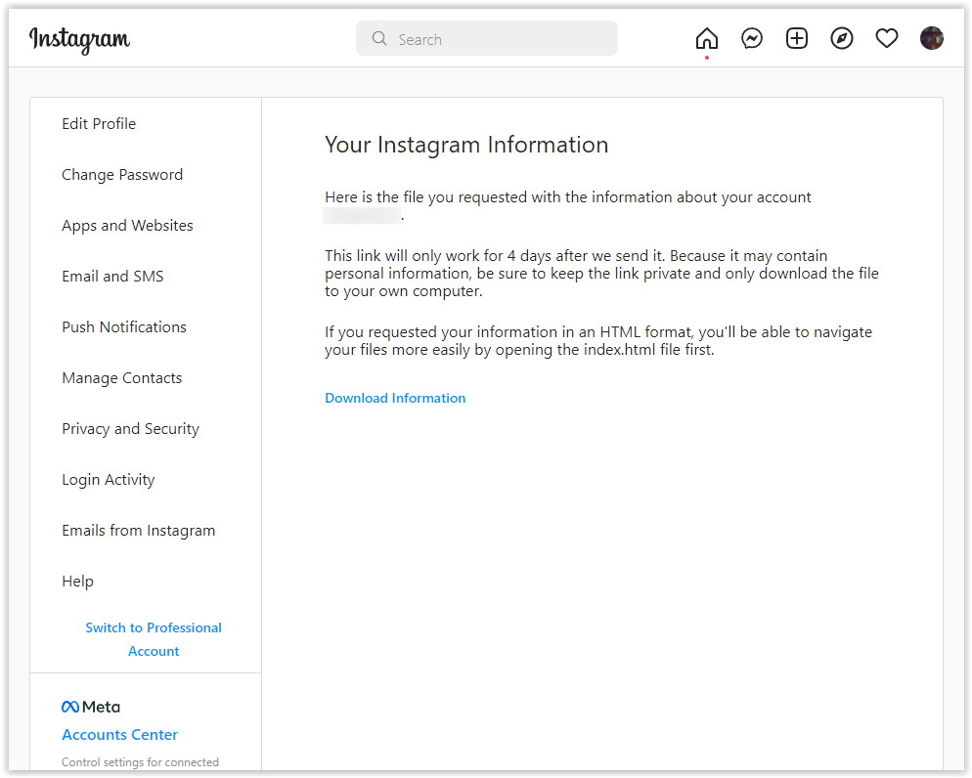This screenshot has height=778, width=972.
Task: Click the New Post plus icon
Action: (797, 37)
